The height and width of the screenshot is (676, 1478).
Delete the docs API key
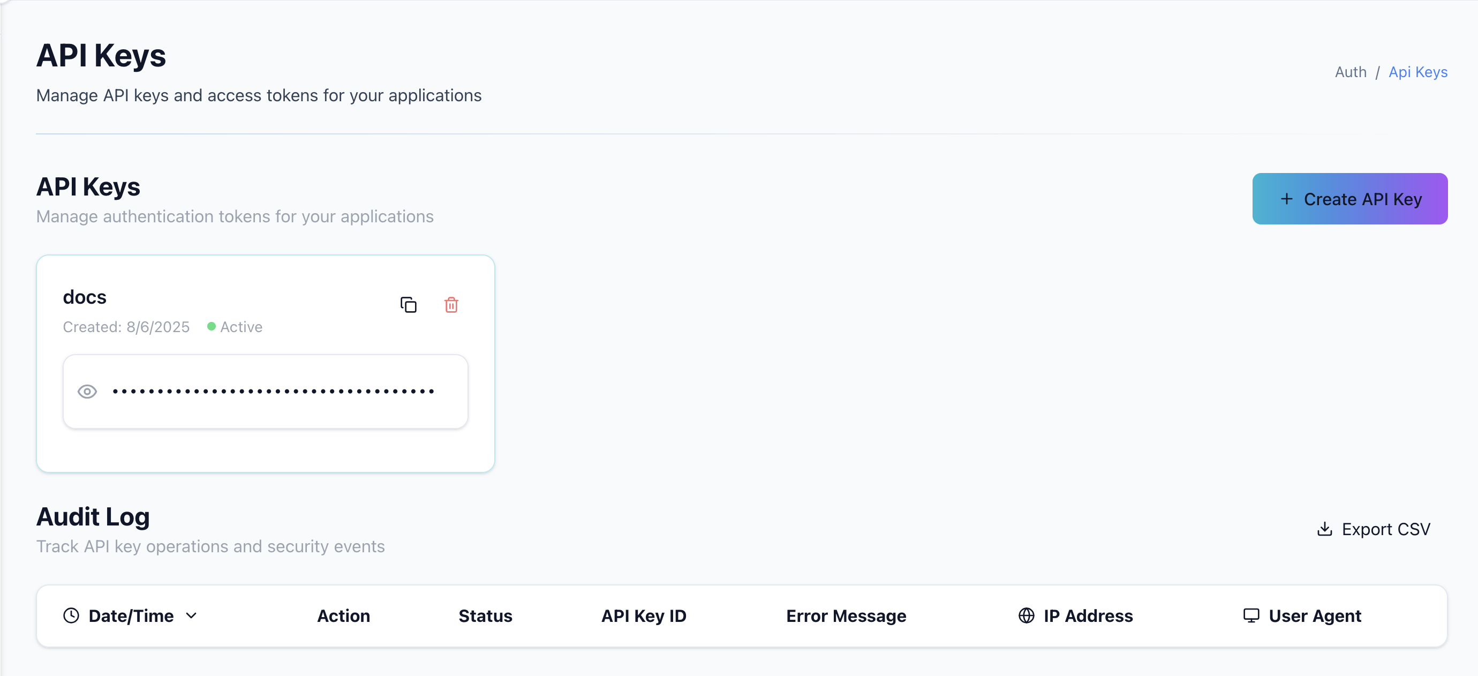pos(451,305)
